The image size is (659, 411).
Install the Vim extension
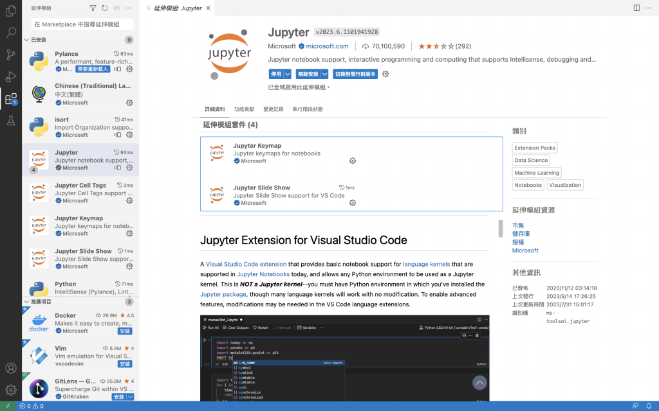pyautogui.click(x=125, y=363)
